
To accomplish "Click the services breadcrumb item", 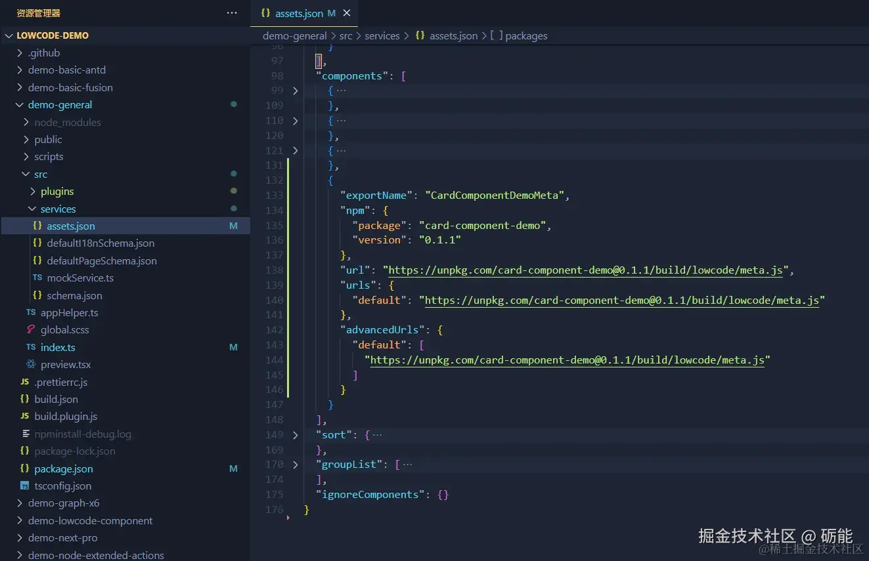I will pos(382,35).
